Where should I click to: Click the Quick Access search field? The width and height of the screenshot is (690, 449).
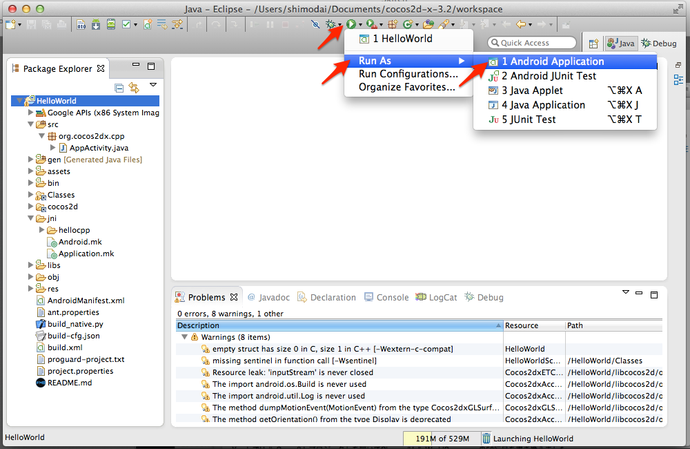tap(531, 43)
